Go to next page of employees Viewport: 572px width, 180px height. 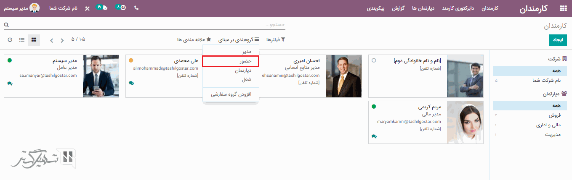[52, 40]
